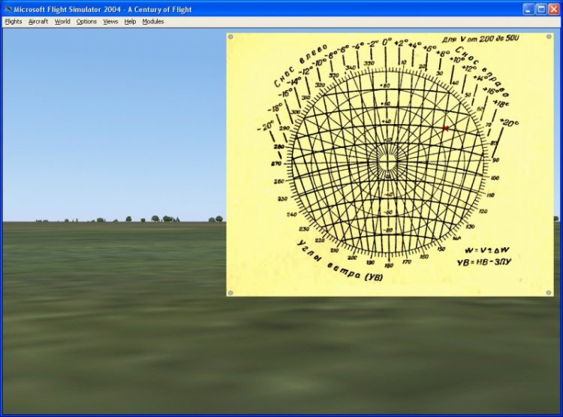Click the center circle of the wind diagram
Image resolution: width=563 pixels, height=417 pixels.
click(388, 162)
